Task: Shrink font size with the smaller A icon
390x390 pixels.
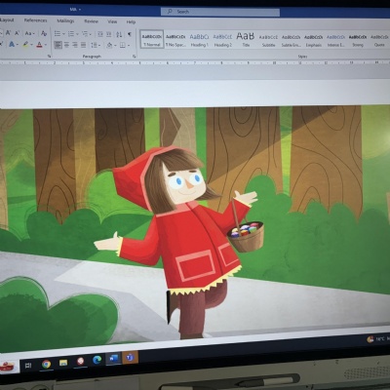Action: coord(18,33)
